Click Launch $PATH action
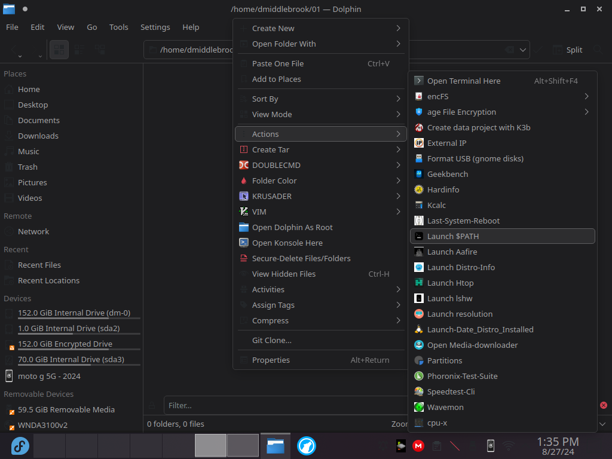 502,236
